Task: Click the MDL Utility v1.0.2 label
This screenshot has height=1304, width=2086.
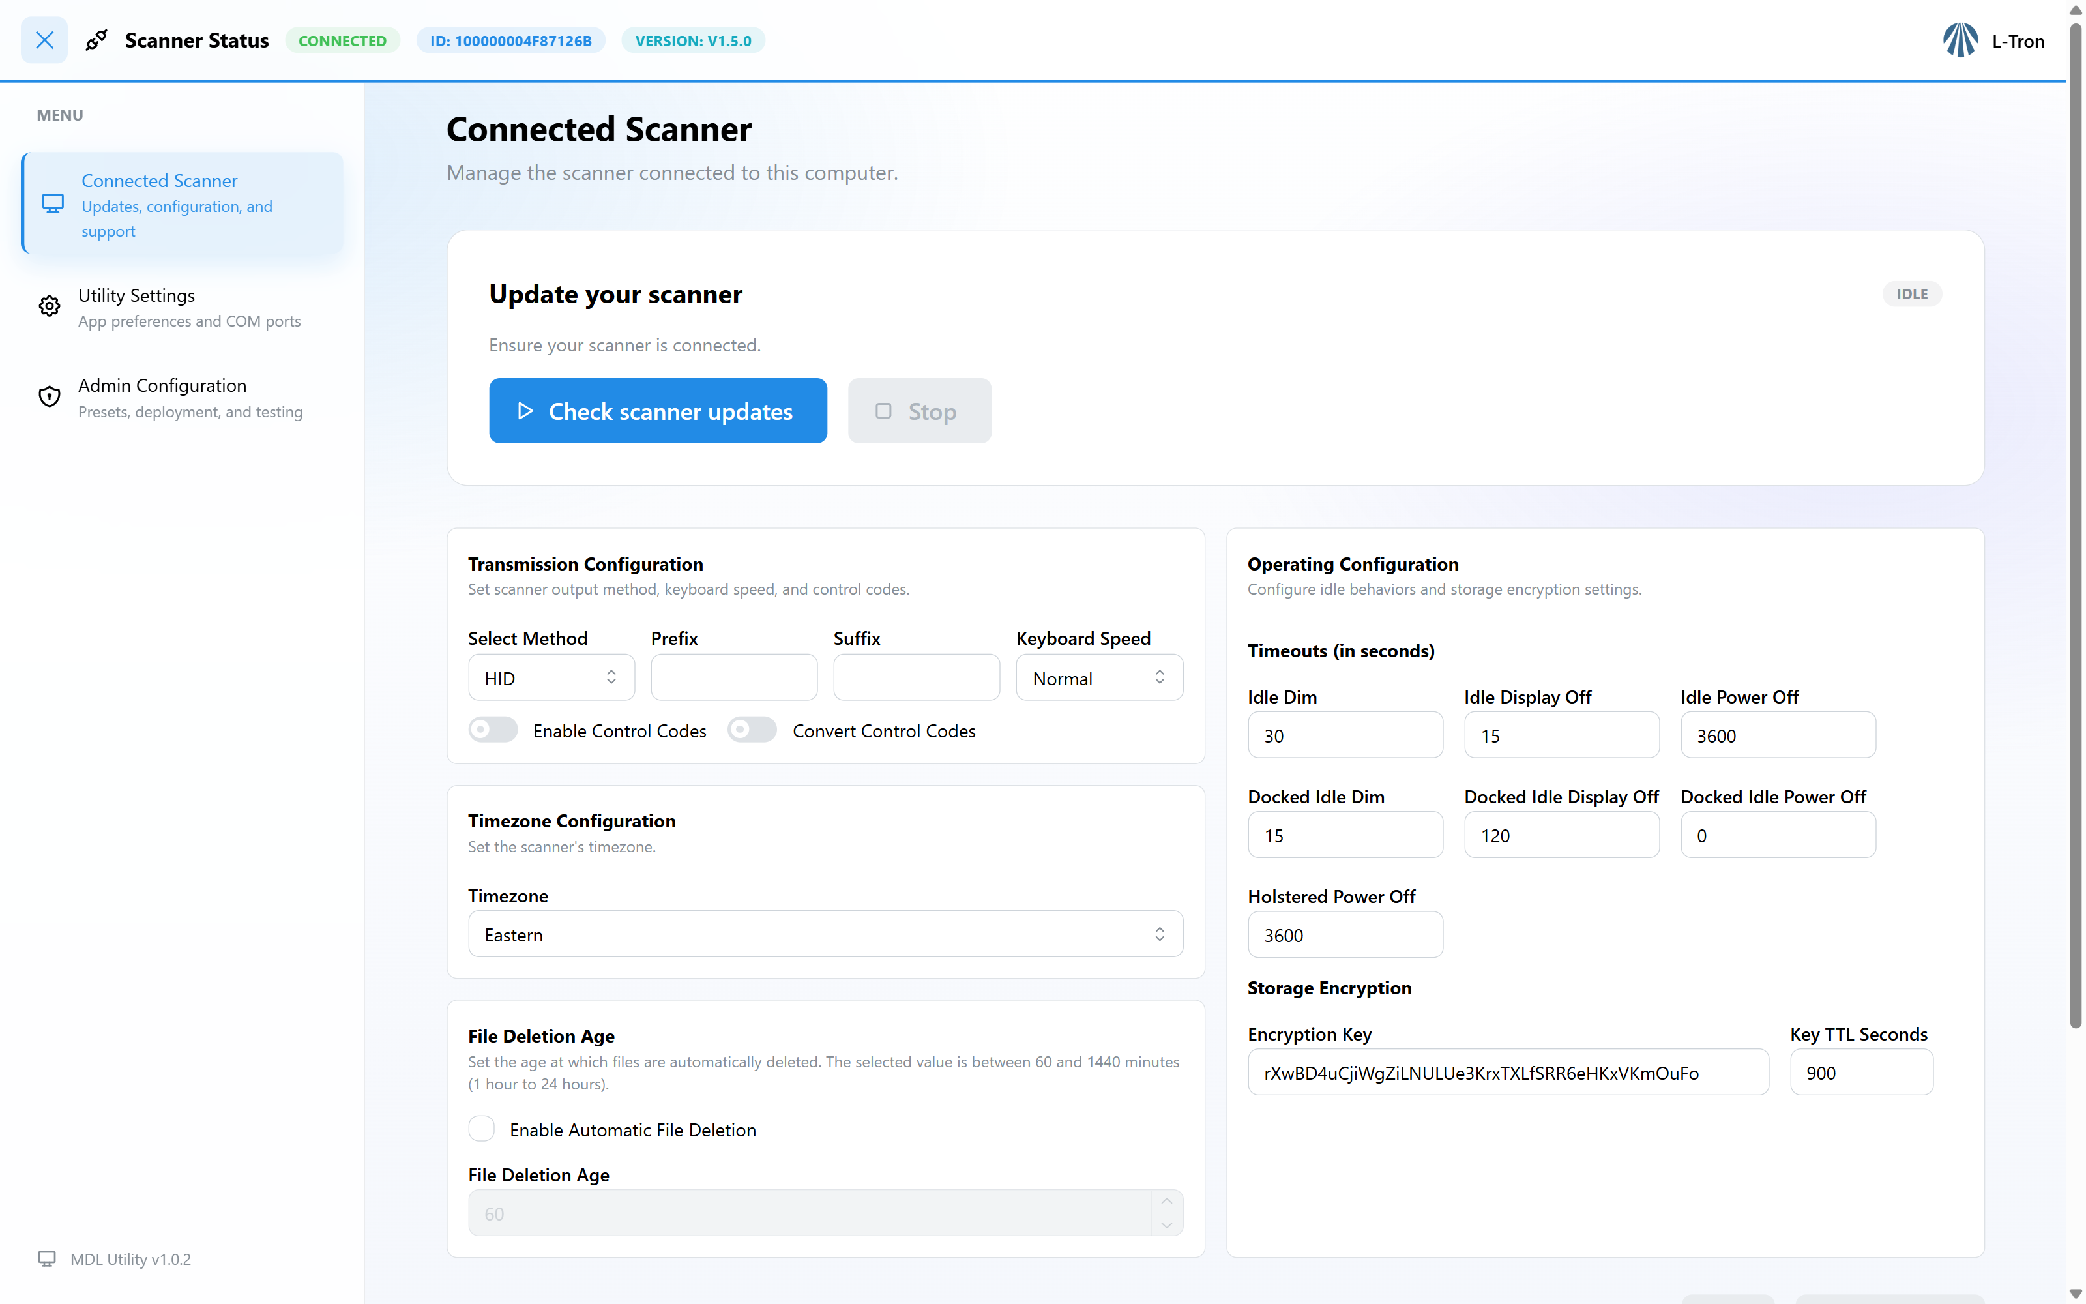Action: [131, 1259]
